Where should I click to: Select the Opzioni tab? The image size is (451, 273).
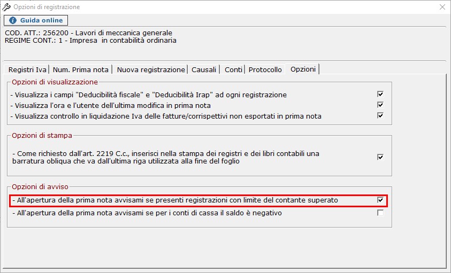point(303,69)
